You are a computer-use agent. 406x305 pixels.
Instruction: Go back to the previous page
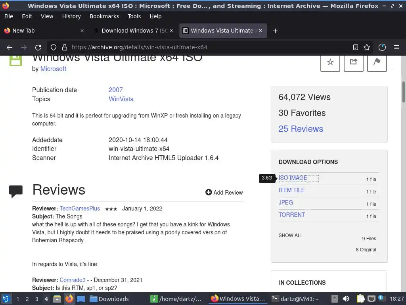click(x=10, y=48)
